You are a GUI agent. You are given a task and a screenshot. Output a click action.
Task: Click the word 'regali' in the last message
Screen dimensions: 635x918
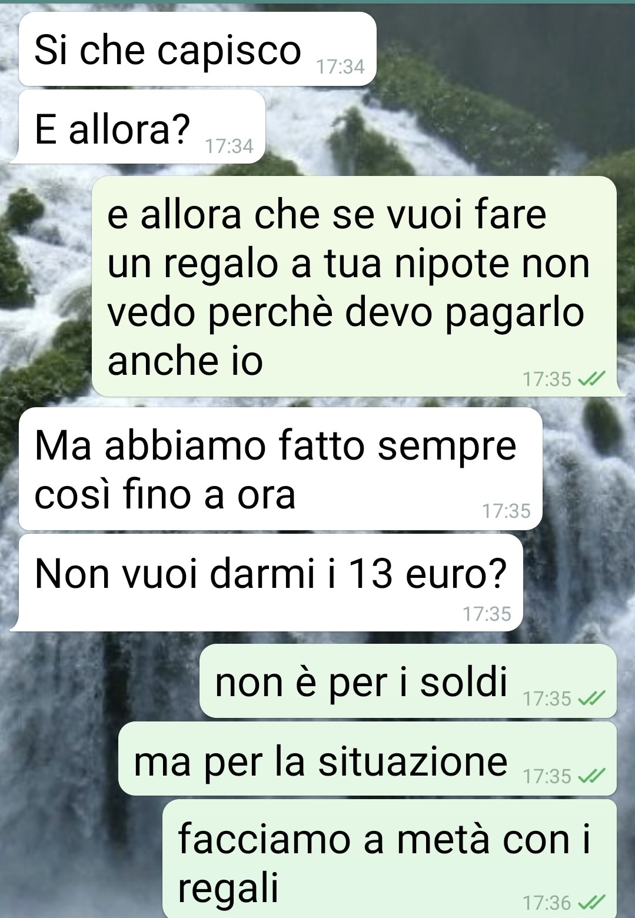coord(228,887)
